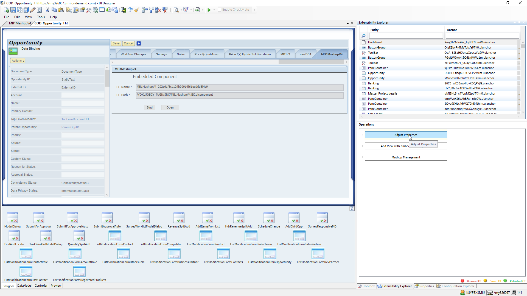Click the Open button for embedded component
Image resolution: width=527 pixels, height=296 pixels.
(170, 108)
